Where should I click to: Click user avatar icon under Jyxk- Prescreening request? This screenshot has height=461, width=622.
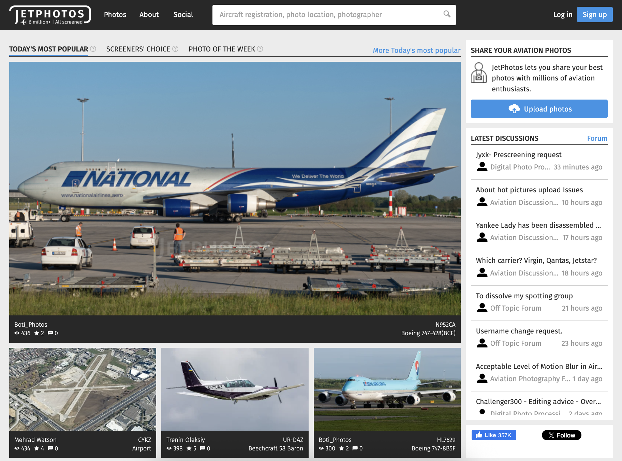pyautogui.click(x=482, y=167)
